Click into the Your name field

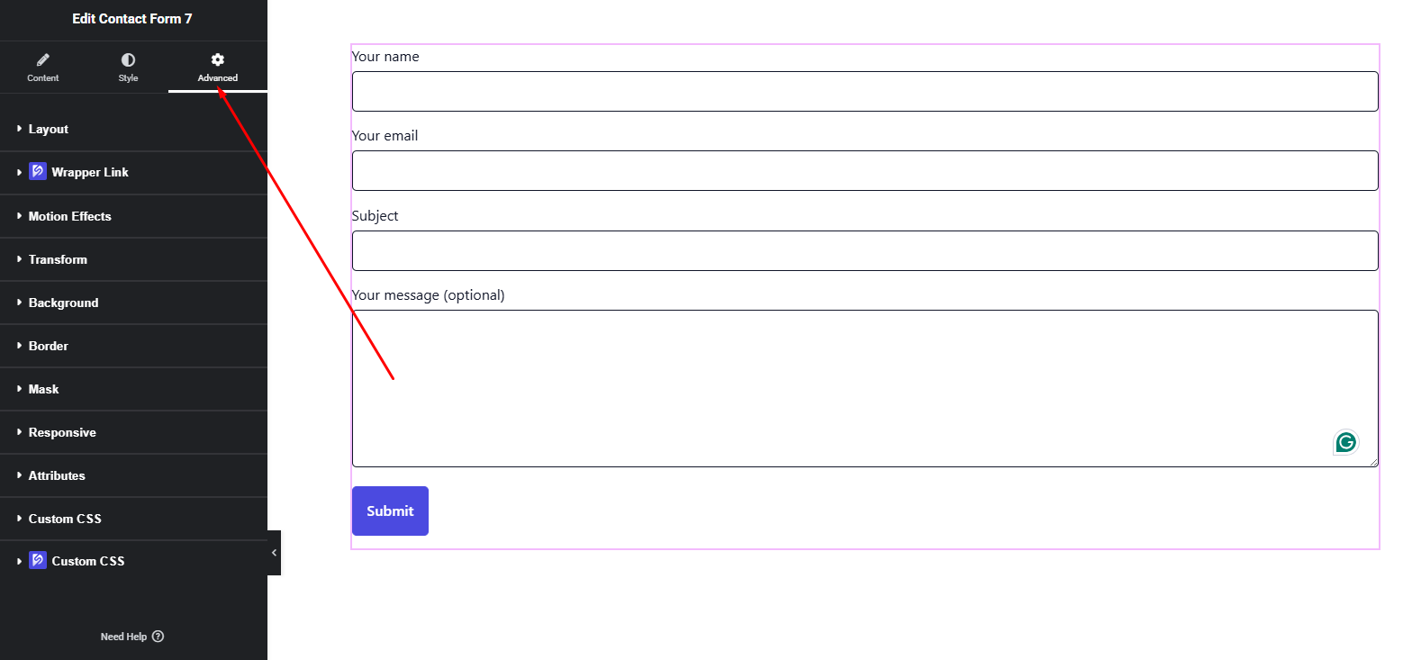(864, 92)
